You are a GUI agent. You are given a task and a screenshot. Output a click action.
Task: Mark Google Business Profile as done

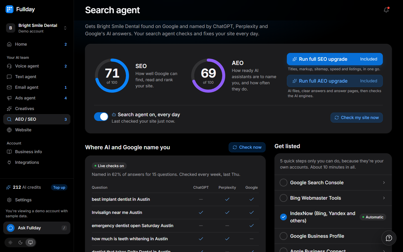click(283, 236)
